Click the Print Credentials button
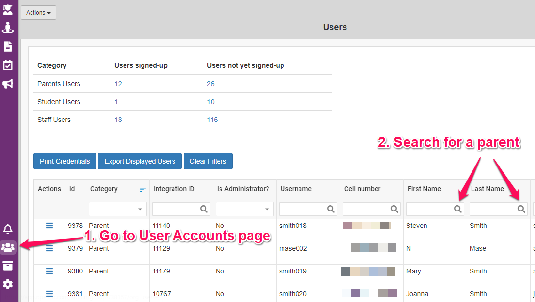This screenshot has width=535, height=302. pos(65,161)
